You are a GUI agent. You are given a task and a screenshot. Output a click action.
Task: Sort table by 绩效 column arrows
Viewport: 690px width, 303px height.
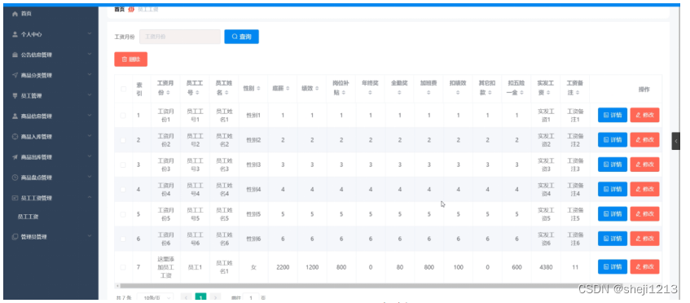click(x=316, y=89)
